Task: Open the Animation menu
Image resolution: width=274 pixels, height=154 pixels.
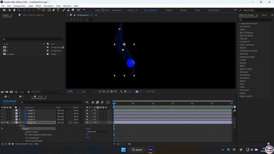Action: pos(48,6)
